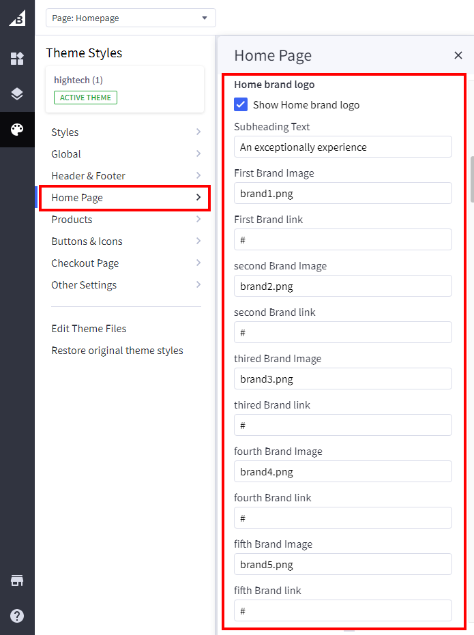Viewport: 474px width, 635px height.
Task: Click the panel's vertical scrollbar
Action: click(x=471, y=179)
